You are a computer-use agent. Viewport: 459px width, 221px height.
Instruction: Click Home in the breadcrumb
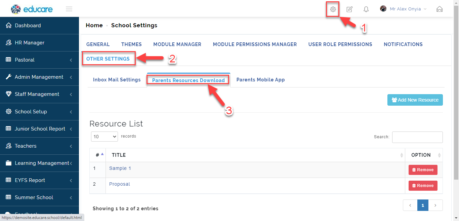click(94, 25)
